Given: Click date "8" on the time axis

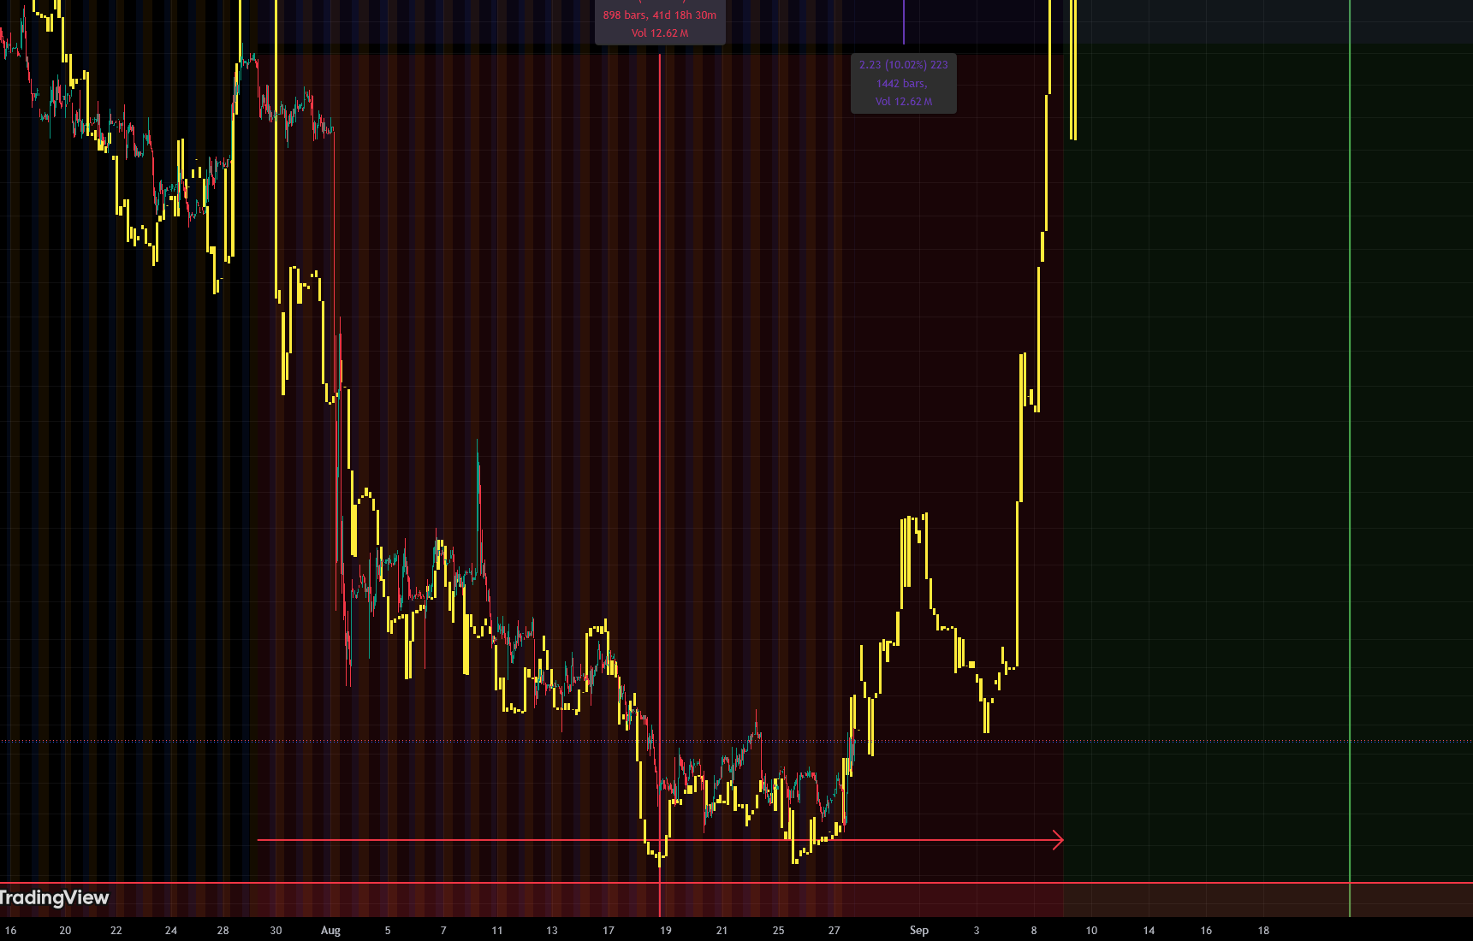Looking at the screenshot, I should click(x=1034, y=931).
